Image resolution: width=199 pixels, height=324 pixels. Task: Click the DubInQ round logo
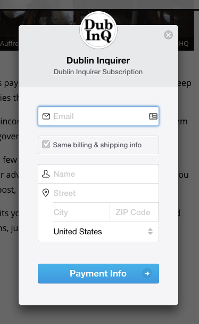(98, 30)
